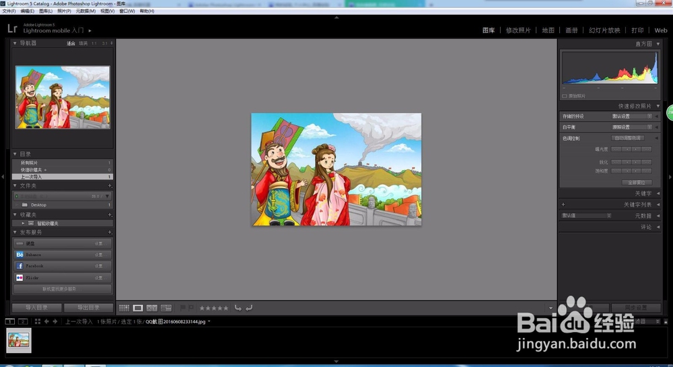Switch to the 幻灯片放映 Slideshow module
673x367 pixels.
pyautogui.click(x=604, y=30)
